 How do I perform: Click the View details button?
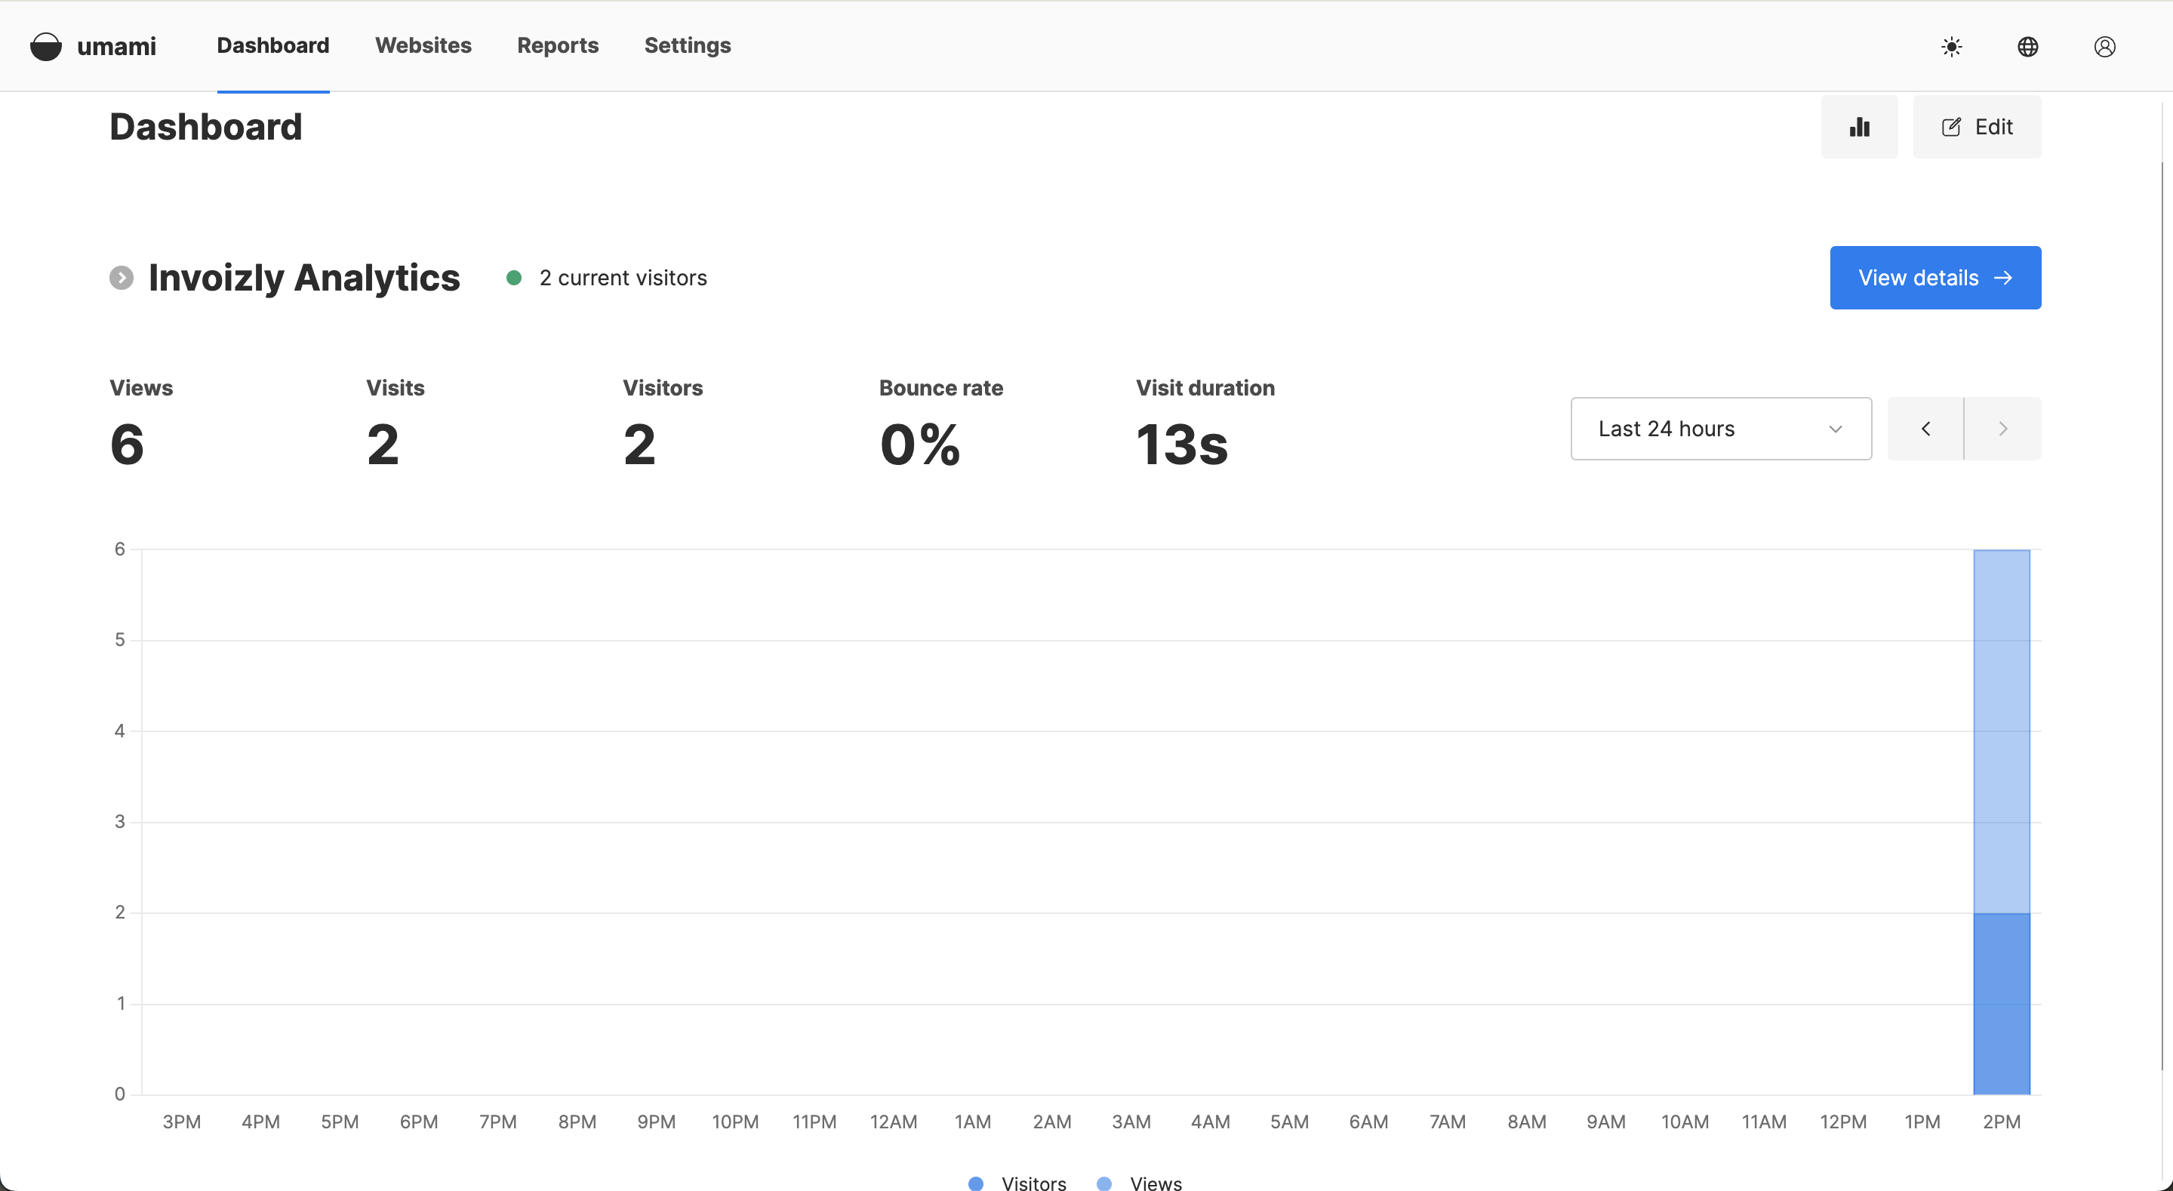pos(1935,278)
